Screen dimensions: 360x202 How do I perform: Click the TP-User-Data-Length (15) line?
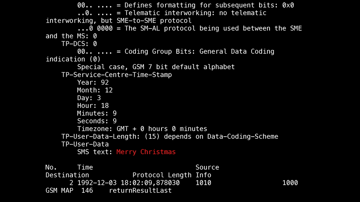coord(170,137)
